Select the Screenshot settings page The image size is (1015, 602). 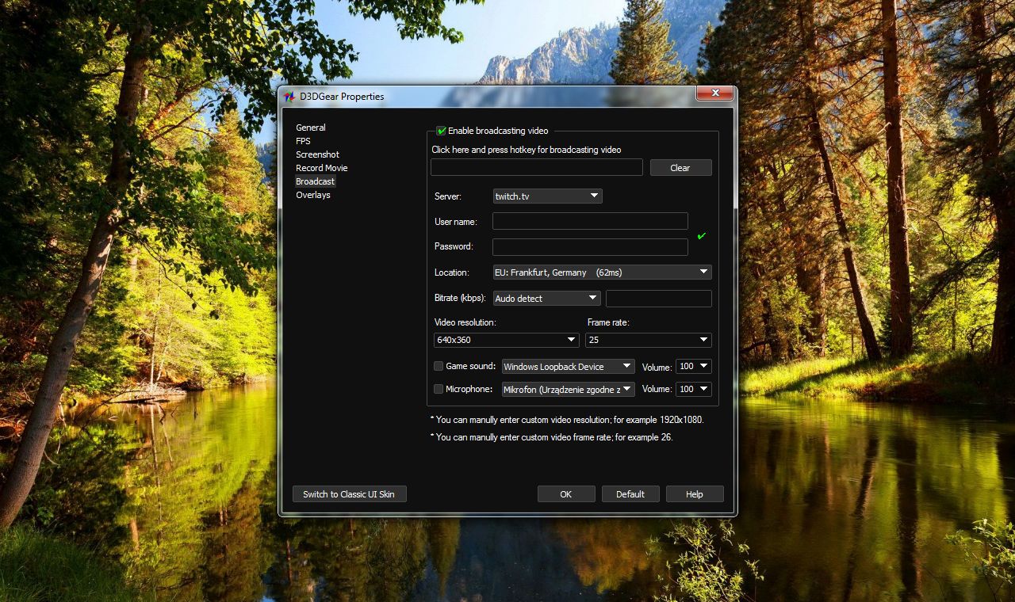[x=317, y=154]
